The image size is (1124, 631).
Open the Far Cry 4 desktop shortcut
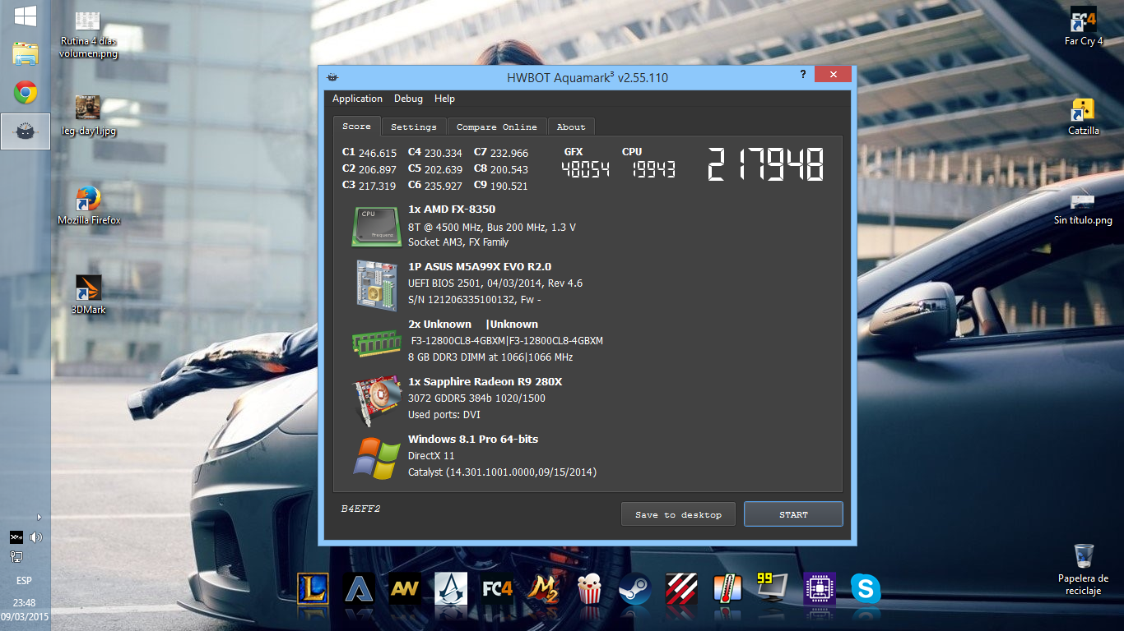[1083, 26]
